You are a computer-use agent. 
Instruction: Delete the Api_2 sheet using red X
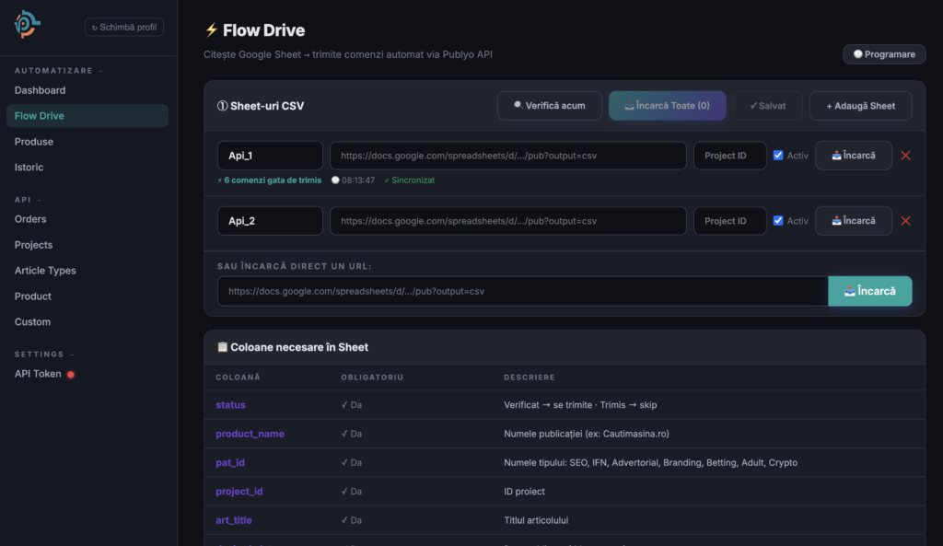coord(905,221)
